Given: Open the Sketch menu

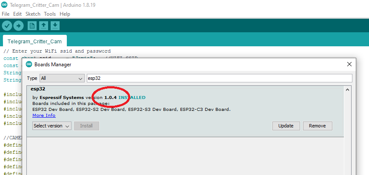Looking at the screenshot, I should pos(33,14).
